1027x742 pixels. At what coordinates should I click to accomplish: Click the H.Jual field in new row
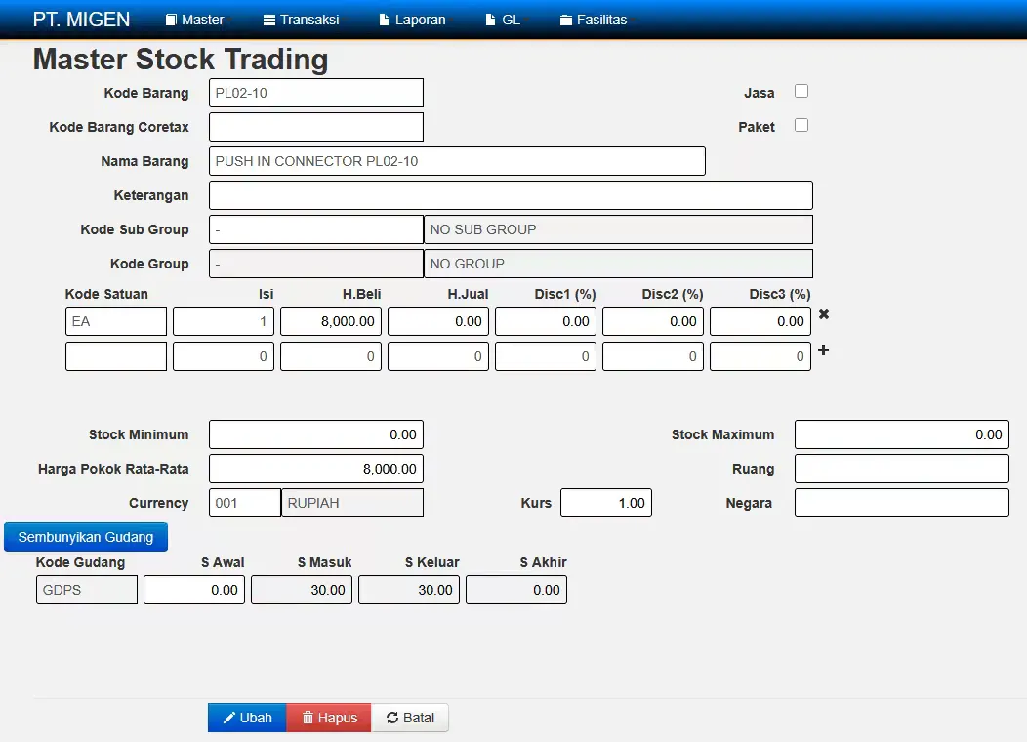(x=438, y=356)
